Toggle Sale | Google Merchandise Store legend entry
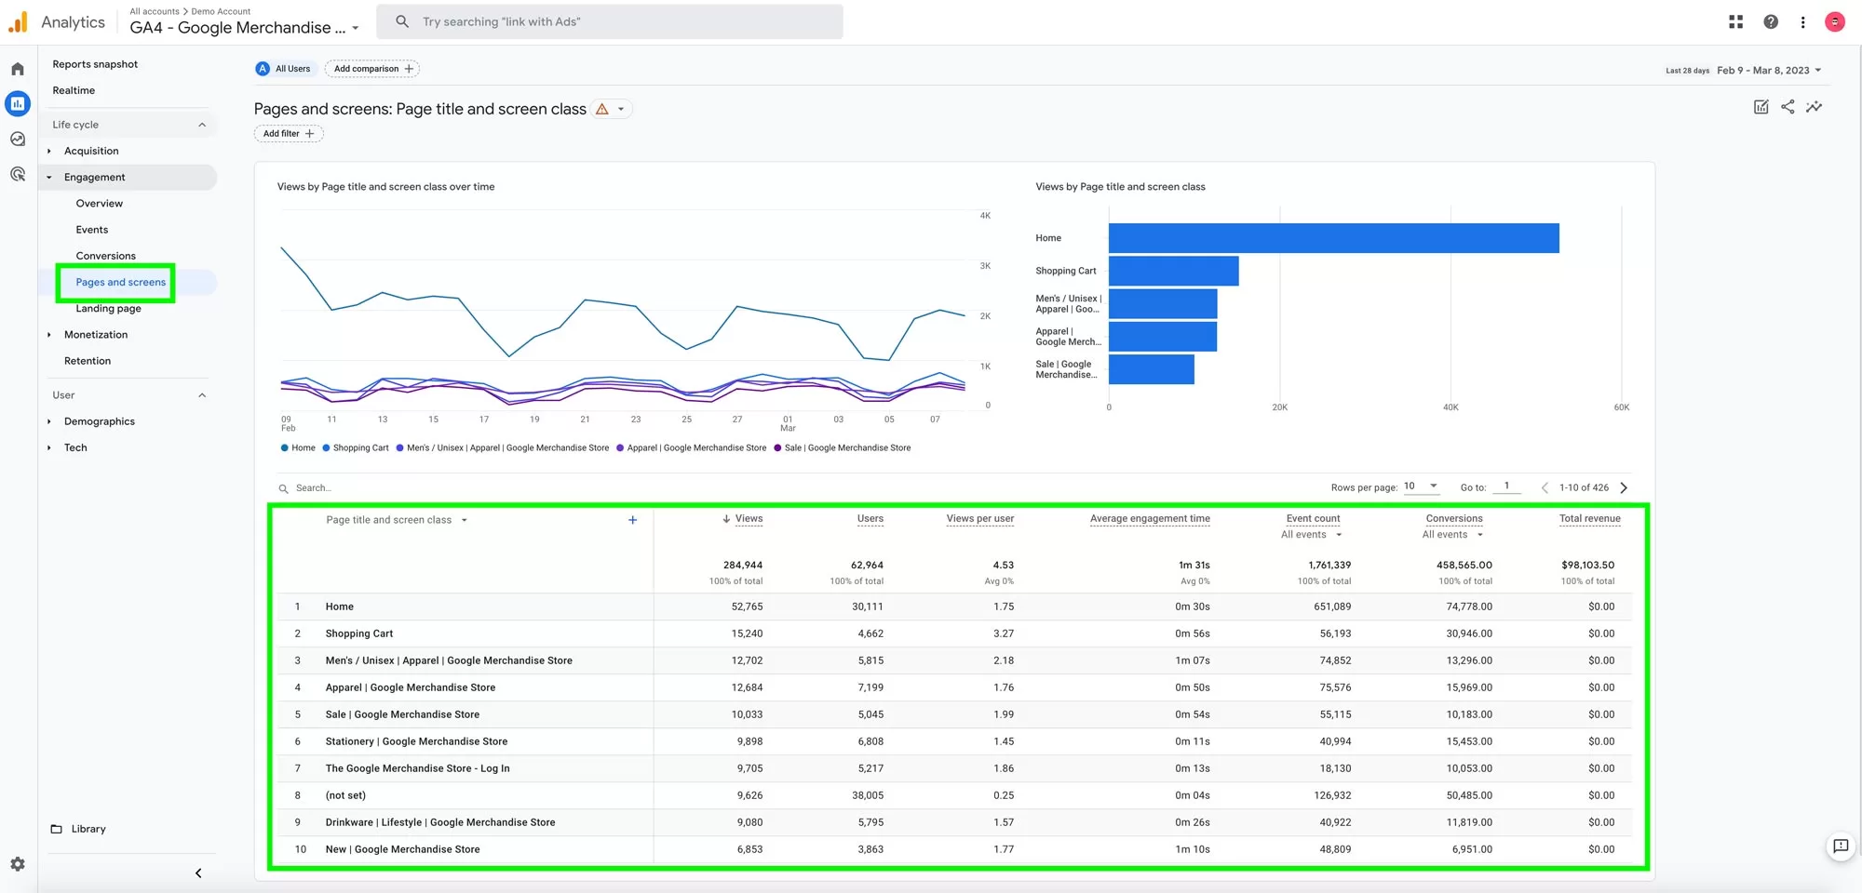The height and width of the screenshot is (893, 1862). [843, 447]
